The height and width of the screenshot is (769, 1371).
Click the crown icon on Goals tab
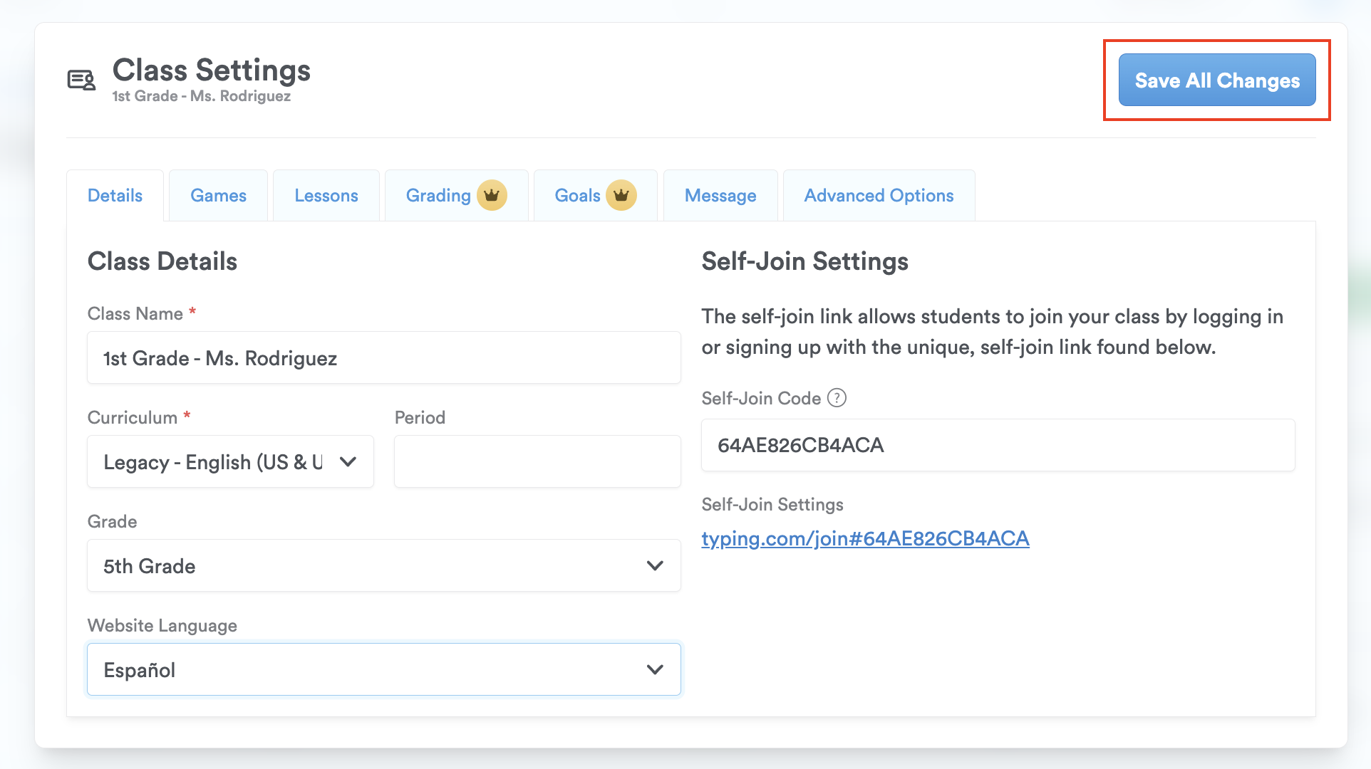tap(621, 195)
